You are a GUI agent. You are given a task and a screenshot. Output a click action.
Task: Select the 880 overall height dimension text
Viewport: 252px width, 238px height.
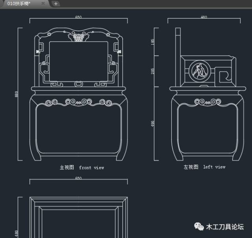tap(17, 94)
